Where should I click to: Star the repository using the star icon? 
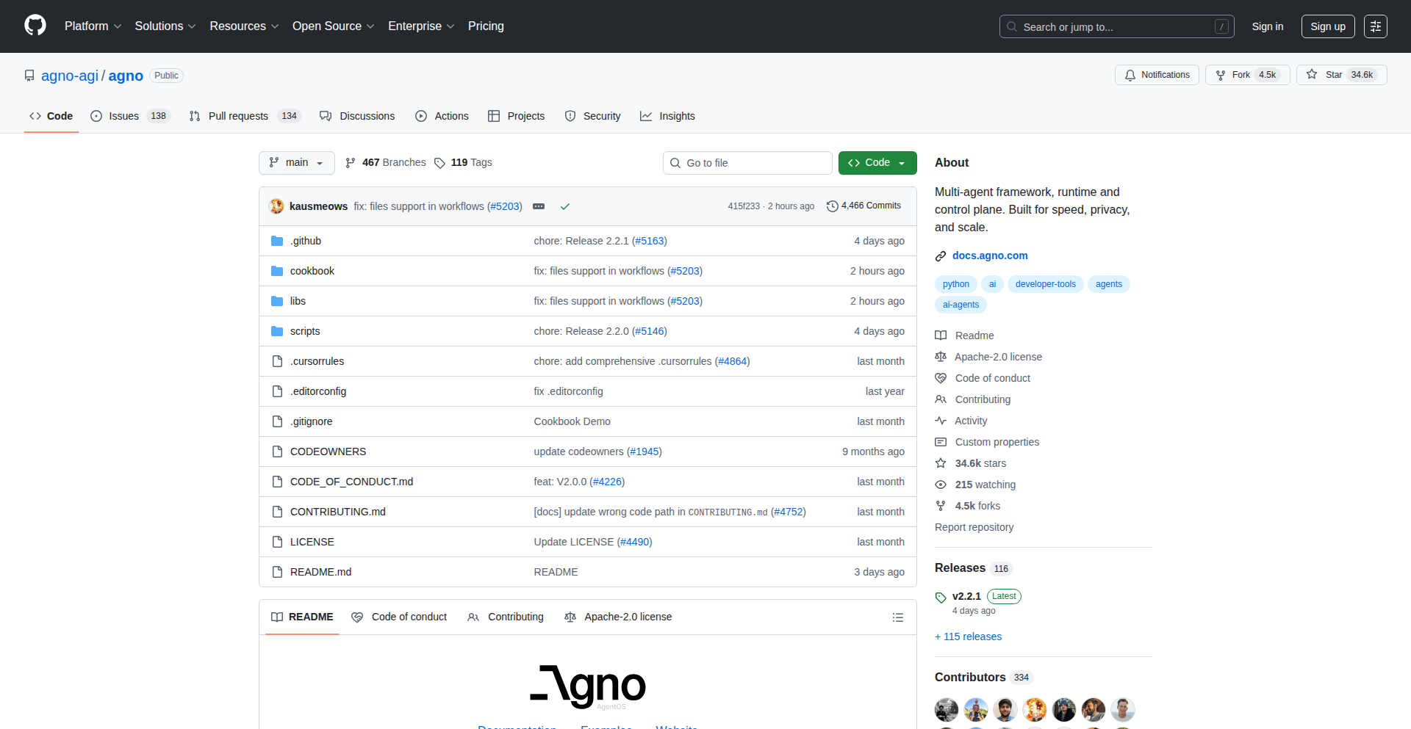coord(1313,74)
